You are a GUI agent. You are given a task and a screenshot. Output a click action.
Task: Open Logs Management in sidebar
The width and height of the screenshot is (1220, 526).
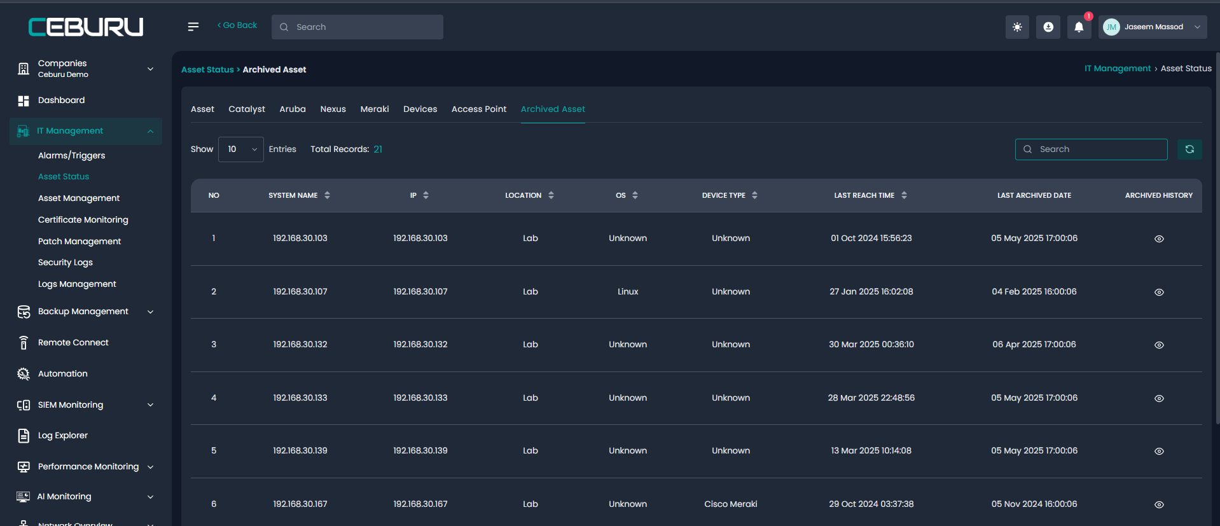(77, 284)
